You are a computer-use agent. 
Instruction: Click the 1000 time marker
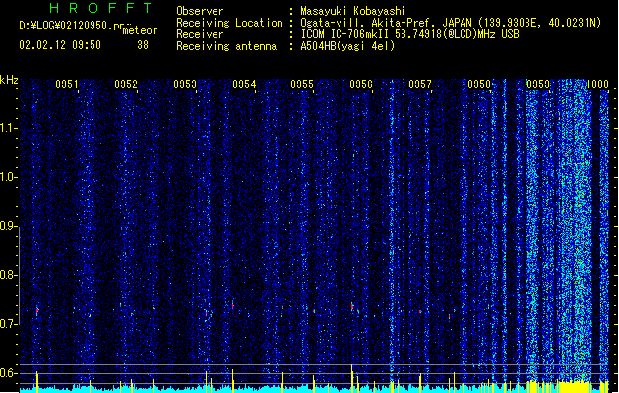[x=597, y=84]
